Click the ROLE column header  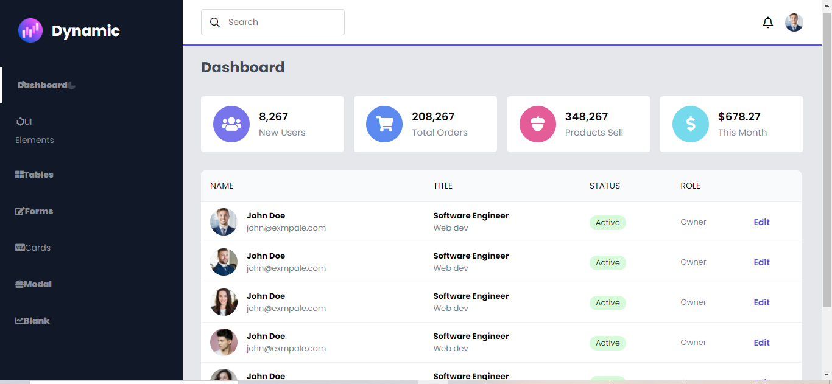(691, 186)
